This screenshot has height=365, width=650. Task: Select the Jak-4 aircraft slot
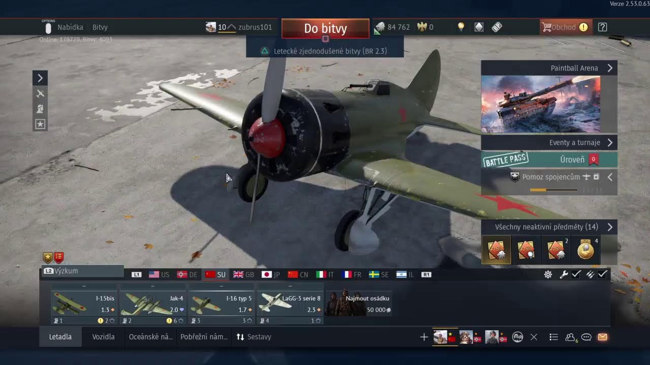point(152,303)
